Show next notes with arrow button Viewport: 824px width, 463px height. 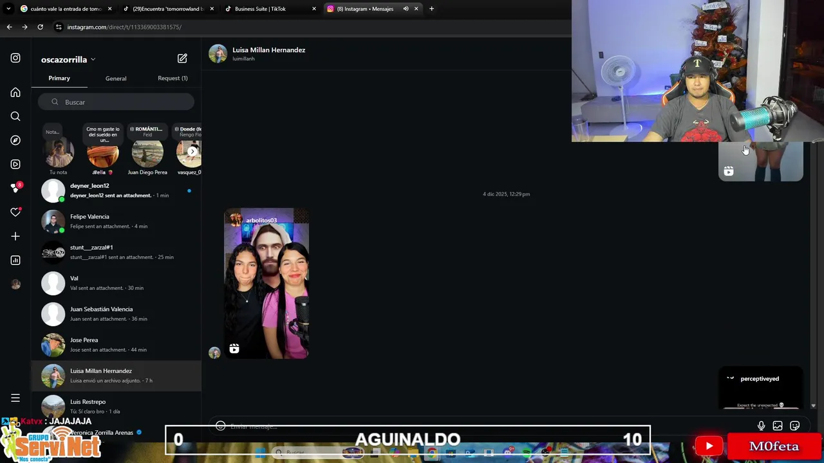192,152
